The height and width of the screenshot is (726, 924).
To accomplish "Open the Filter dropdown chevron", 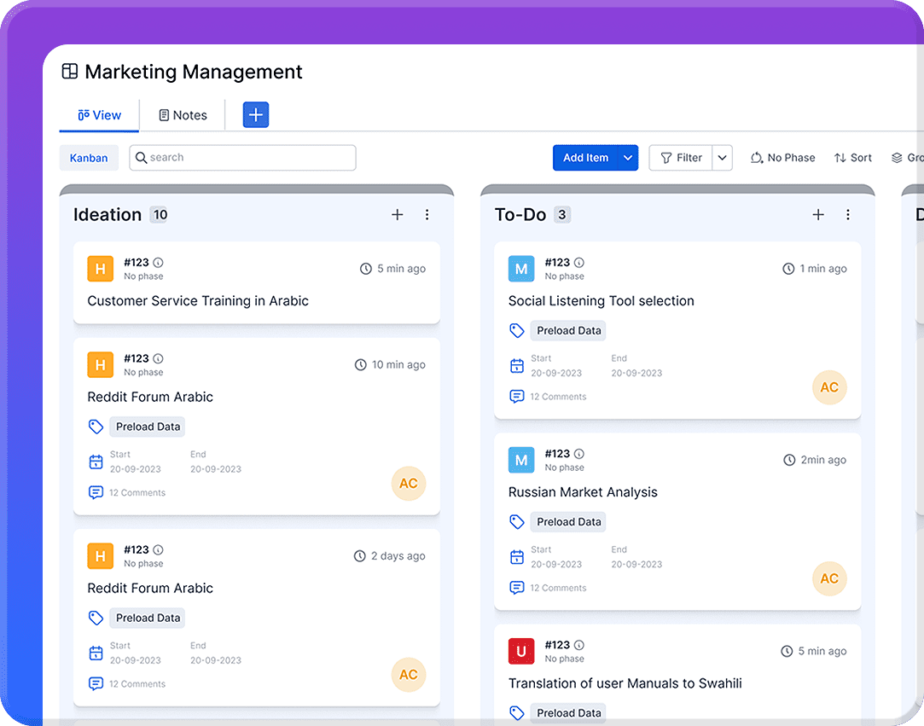I will coord(722,157).
